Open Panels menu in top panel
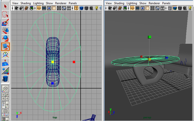 point(73,3)
